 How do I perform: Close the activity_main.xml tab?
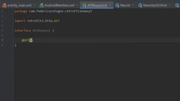click(34, 5)
